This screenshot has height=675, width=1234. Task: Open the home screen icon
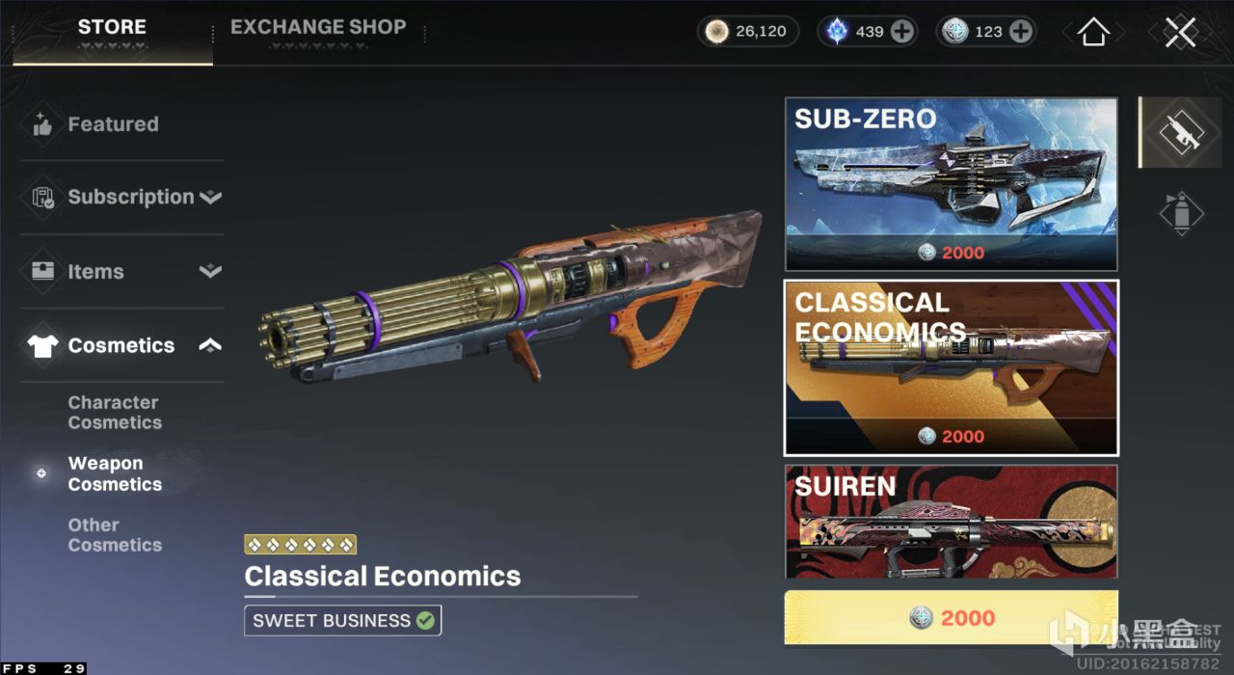click(x=1092, y=31)
